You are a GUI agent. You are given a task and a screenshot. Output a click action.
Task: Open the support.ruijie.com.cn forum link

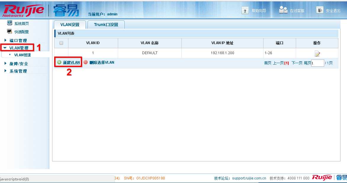pos(249,178)
